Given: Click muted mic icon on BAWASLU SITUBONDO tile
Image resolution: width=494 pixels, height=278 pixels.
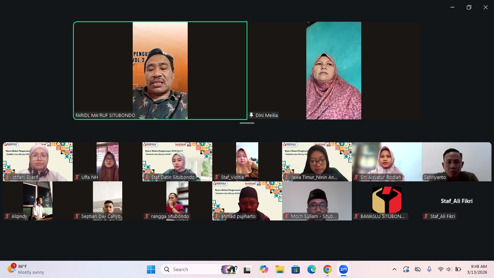Looking at the screenshot, I should (x=356, y=216).
